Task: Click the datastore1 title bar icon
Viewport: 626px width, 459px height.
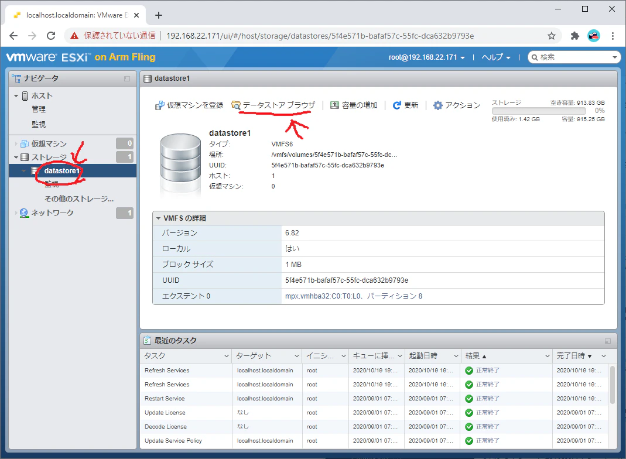Action: point(148,78)
